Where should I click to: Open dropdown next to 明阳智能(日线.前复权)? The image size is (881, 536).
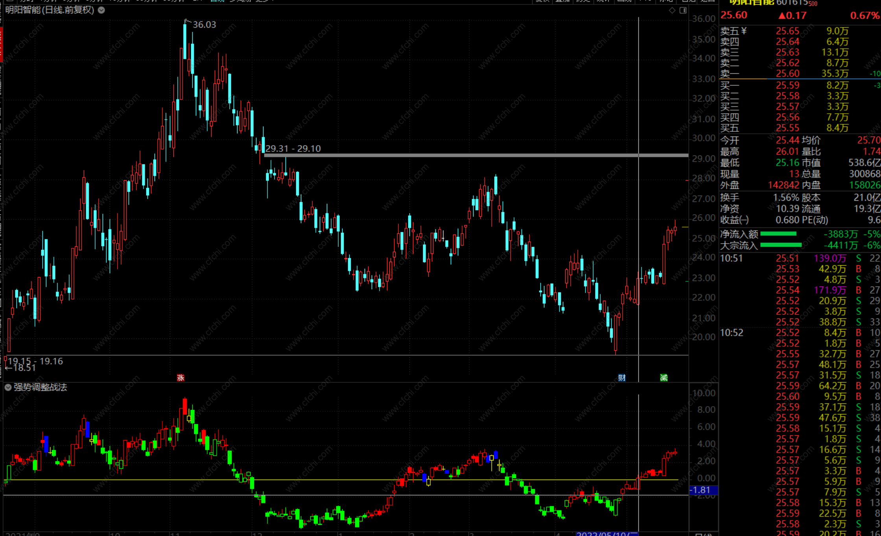point(101,10)
